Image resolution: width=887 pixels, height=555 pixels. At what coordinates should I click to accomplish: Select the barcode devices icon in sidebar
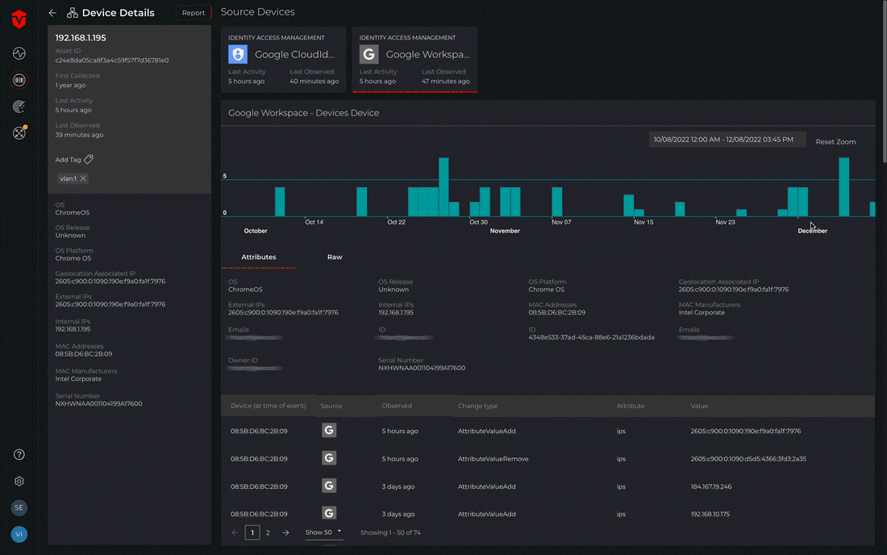tap(19, 80)
